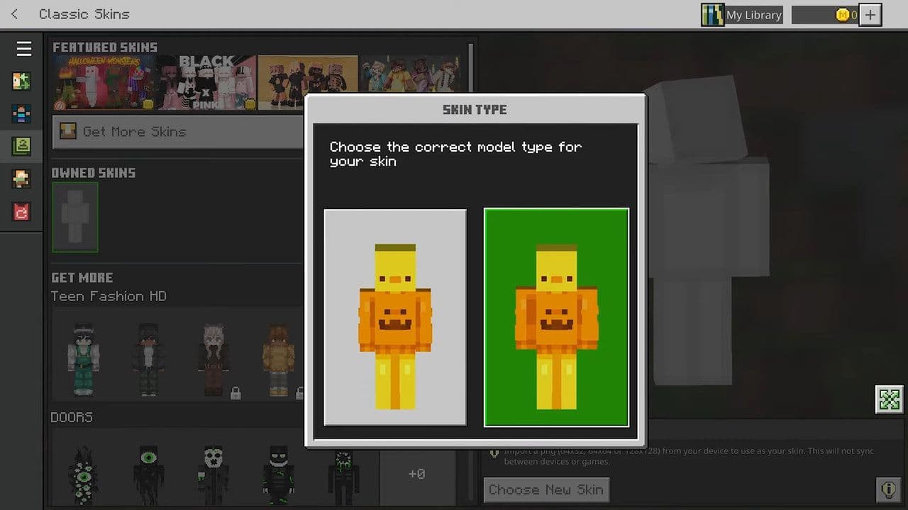Click the fullscreen expand preview icon
908x510 pixels.
pyautogui.click(x=889, y=399)
